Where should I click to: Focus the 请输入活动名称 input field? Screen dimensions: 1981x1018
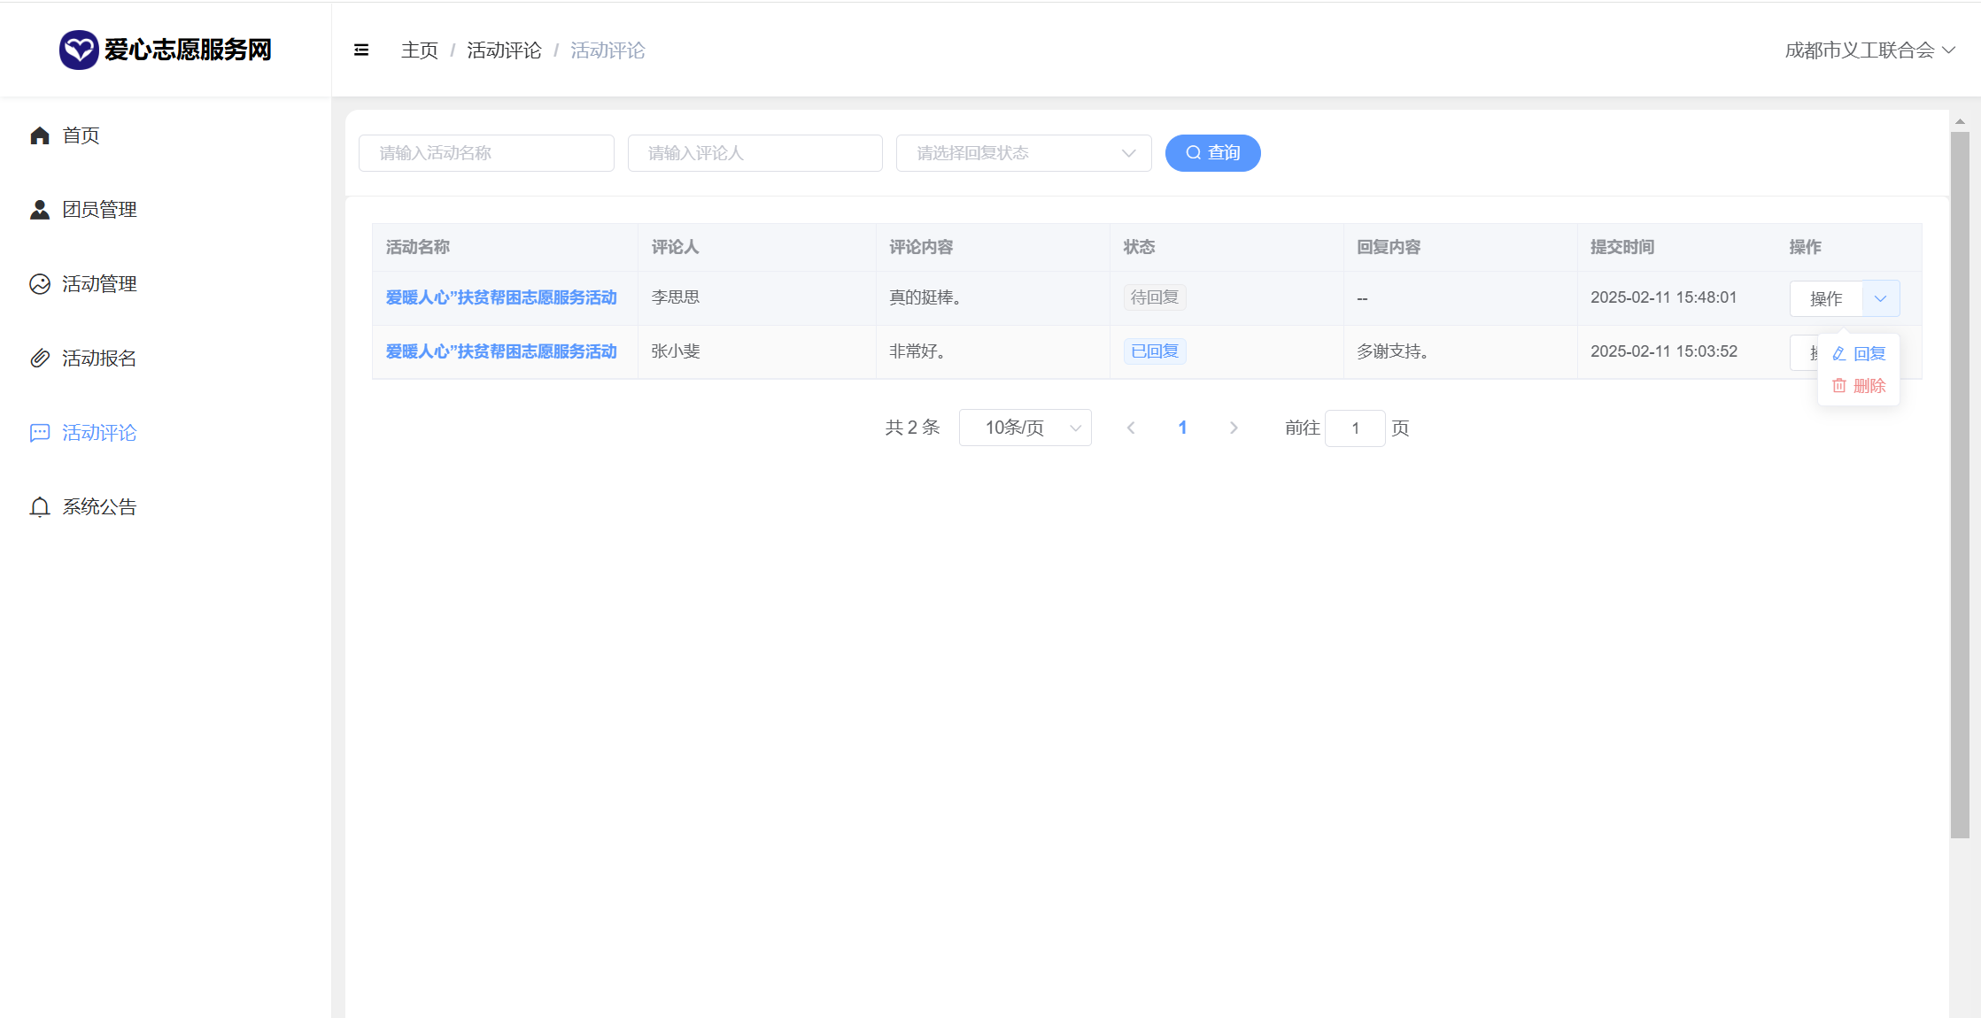(x=486, y=153)
